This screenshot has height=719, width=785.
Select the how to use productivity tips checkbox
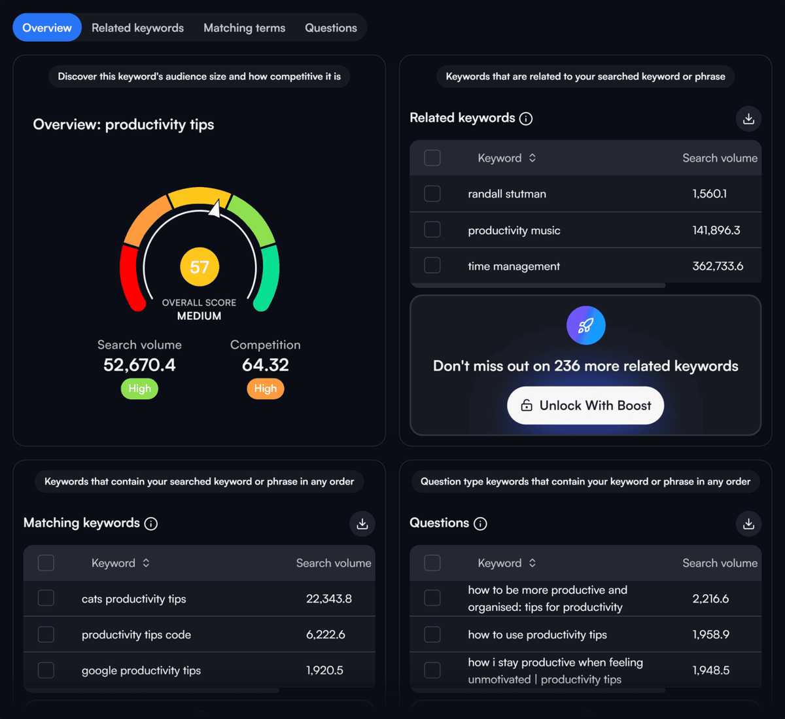point(432,634)
